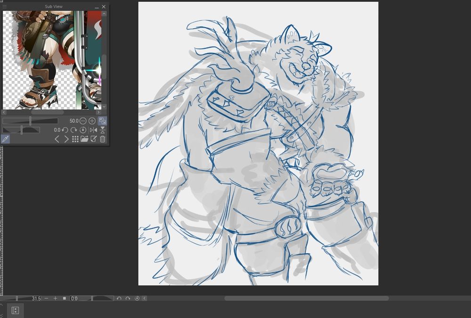Rotate the Sub View image left
Image resolution: width=471 pixels, height=318 pixels.
click(x=65, y=130)
